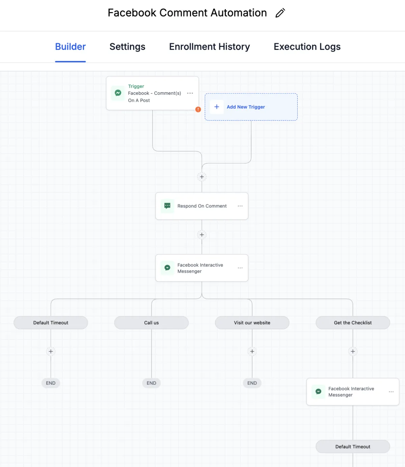Click the plus icon in Add New Trigger
Screen dimensions: 405x467
click(217, 107)
